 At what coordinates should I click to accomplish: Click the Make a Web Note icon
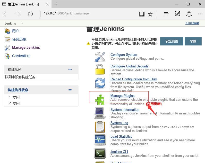(x=177, y=14)
